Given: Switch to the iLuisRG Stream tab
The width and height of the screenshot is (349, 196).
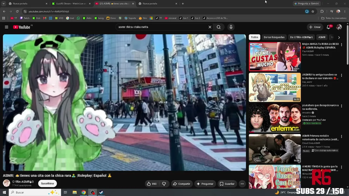Looking at the screenshot, I should [x=71, y=4].
